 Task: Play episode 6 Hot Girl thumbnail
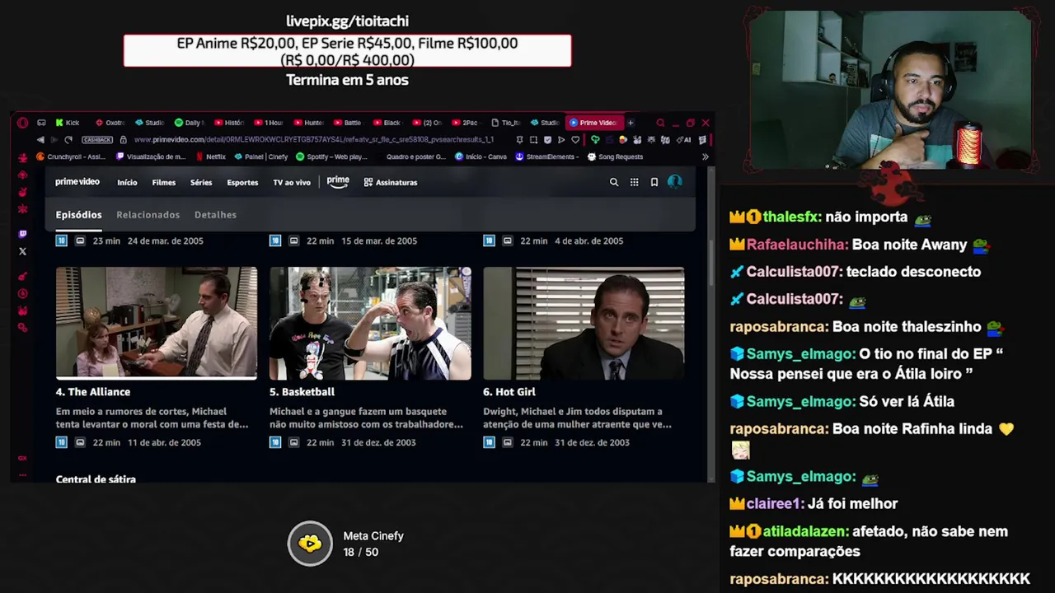pyautogui.click(x=584, y=323)
